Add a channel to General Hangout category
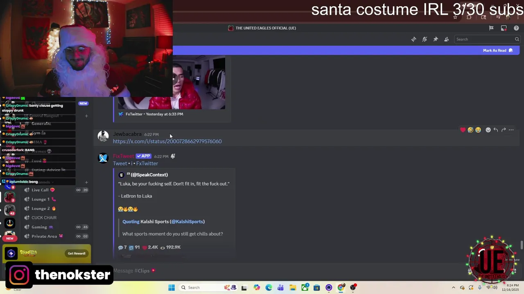Viewport: 524px width, 294px height. click(86, 116)
